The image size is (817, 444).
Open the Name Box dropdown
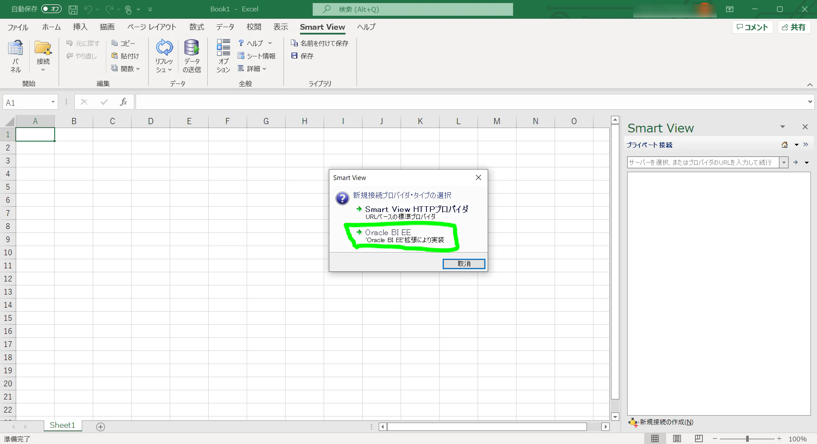click(53, 102)
